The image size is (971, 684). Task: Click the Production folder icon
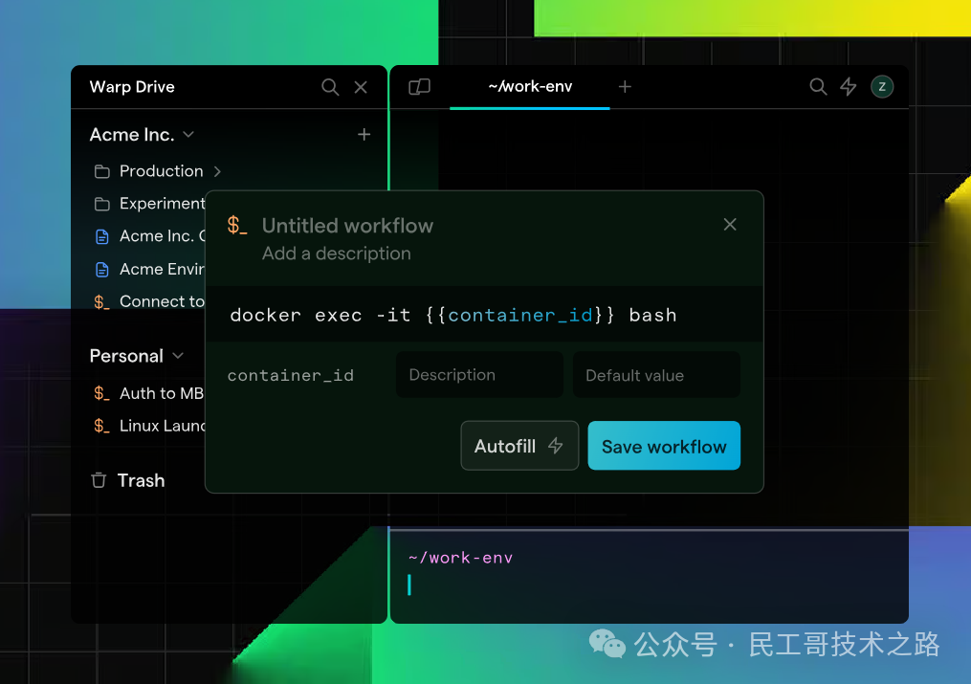point(102,171)
